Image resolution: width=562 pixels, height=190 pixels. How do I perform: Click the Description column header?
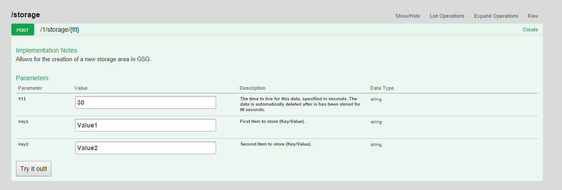pyautogui.click(x=253, y=88)
